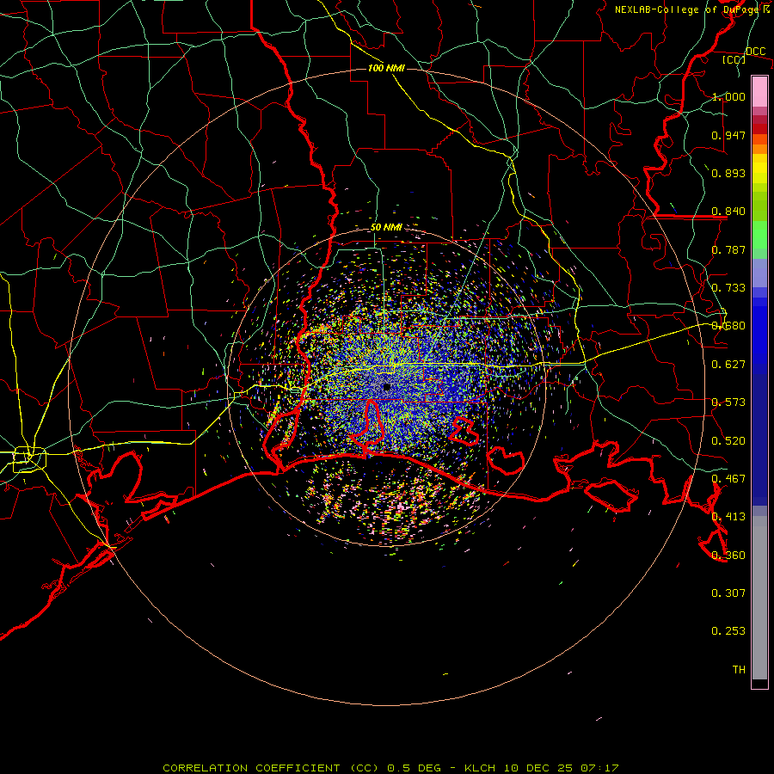Image resolution: width=774 pixels, height=774 pixels.
Task: Select the 0.360 legend value
Action: click(728, 556)
